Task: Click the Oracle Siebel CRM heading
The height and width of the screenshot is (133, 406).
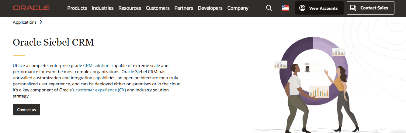Action: 53,42
